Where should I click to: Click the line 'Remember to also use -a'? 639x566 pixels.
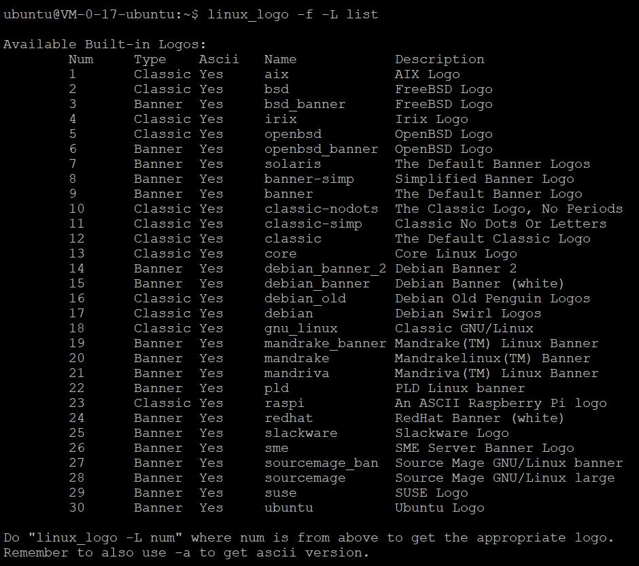186,553
